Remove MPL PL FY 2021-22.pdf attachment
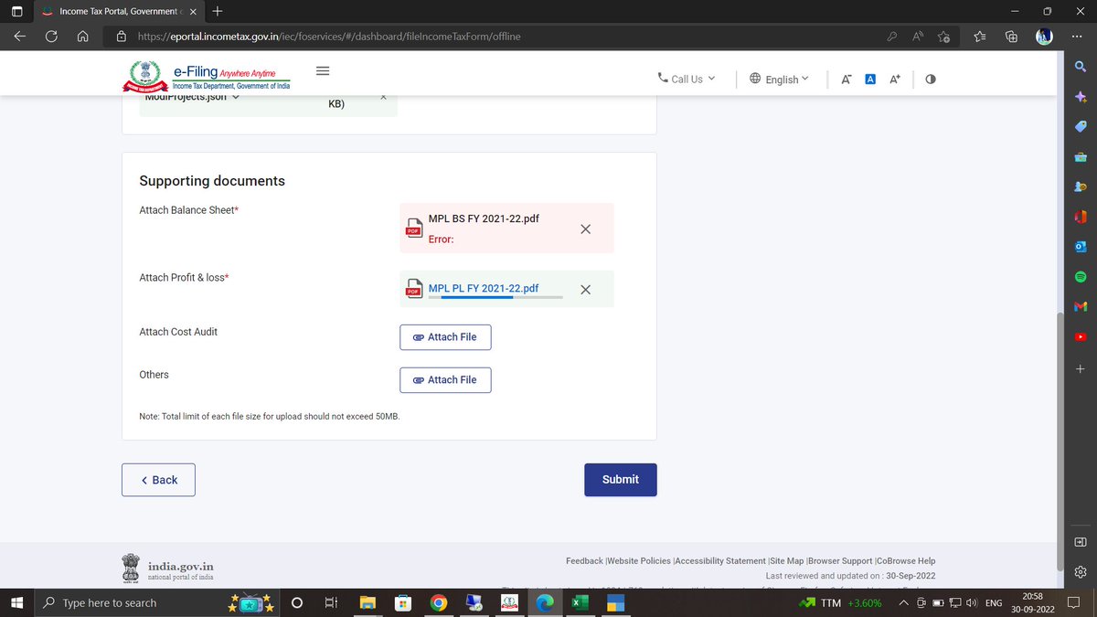 pyautogui.click(x=586, y=290)
